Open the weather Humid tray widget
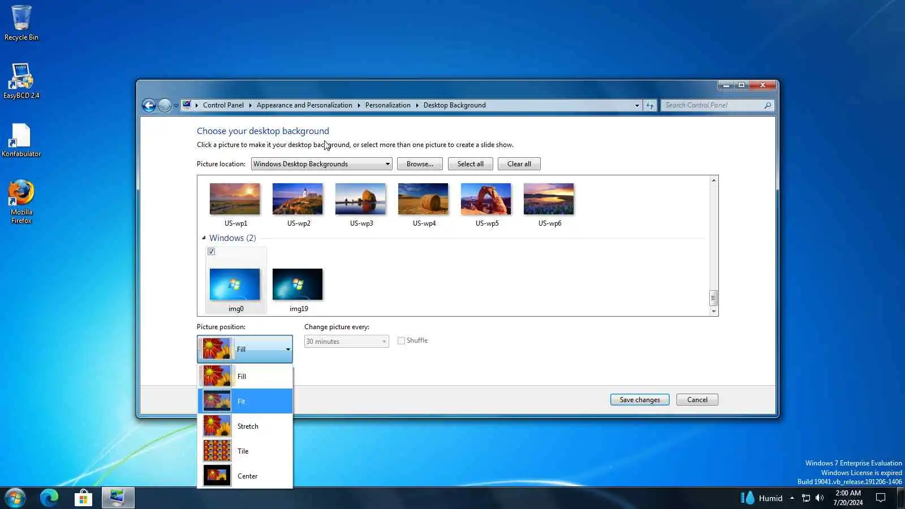Image resolution: width=905 pixels, height=509 pixels. [x=762, y=498]
